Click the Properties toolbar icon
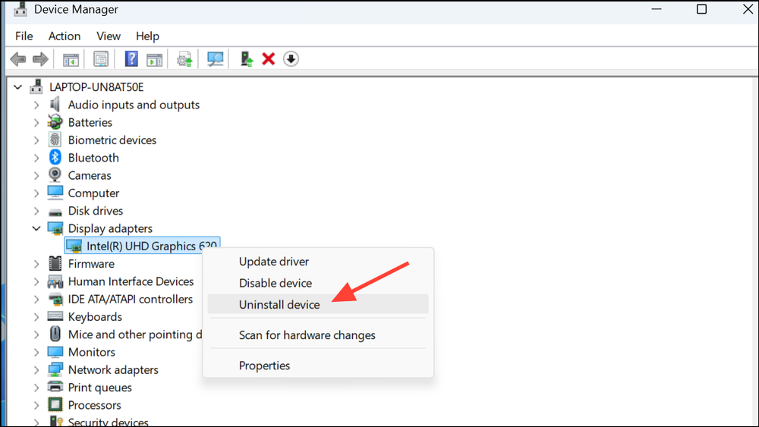 [x=101, y=59]
